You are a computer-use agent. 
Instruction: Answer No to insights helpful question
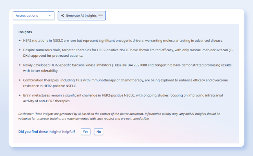pos(99,132)
